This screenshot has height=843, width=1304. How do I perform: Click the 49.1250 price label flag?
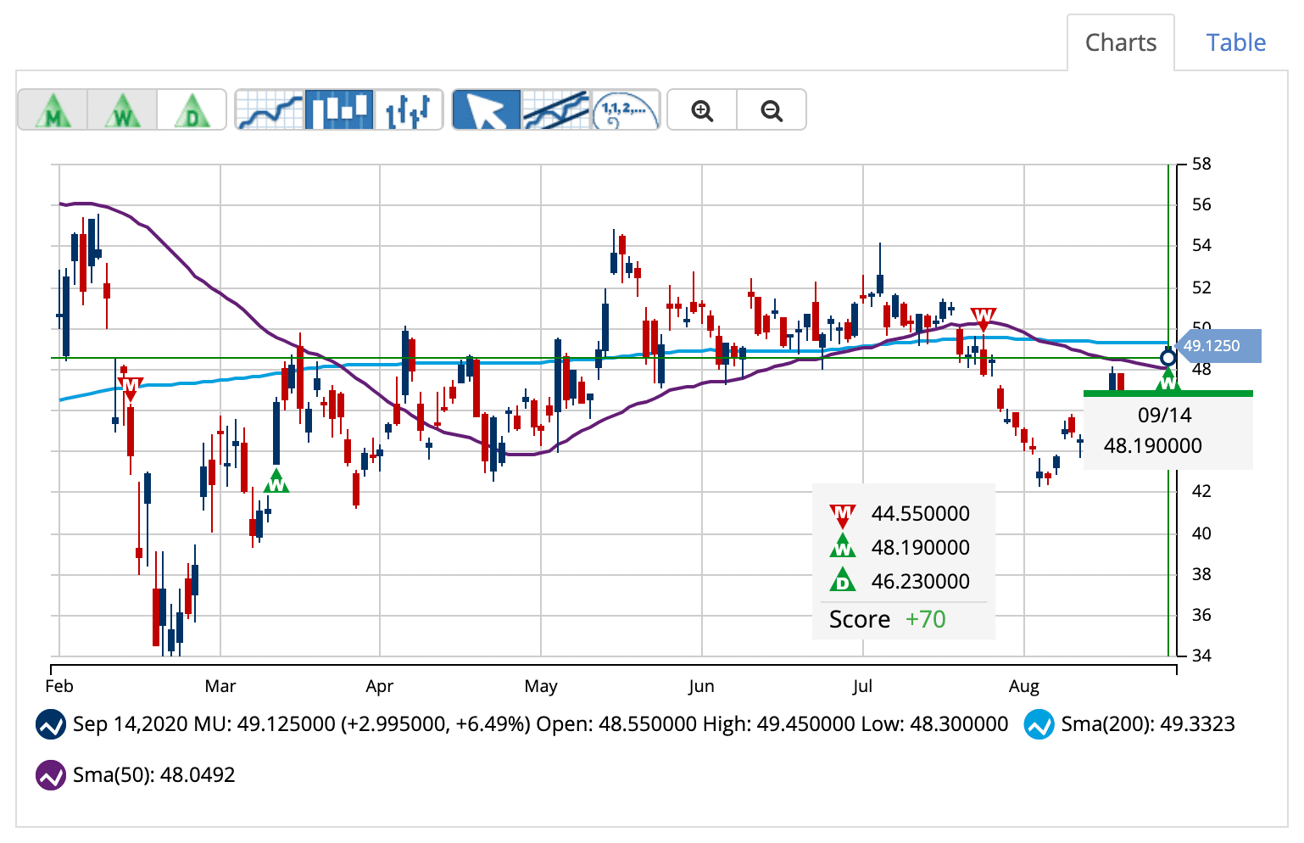pyautogui.click(x=1217, y=346)
